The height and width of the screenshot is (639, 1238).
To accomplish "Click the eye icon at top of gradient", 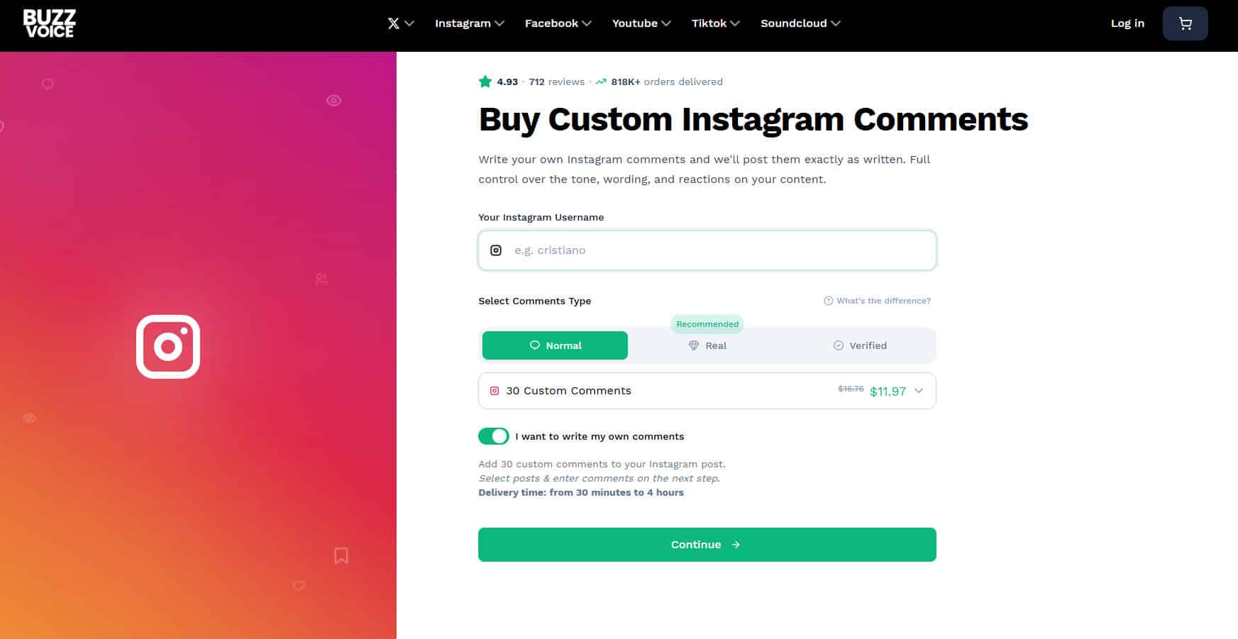I will (x=333, y=101).
